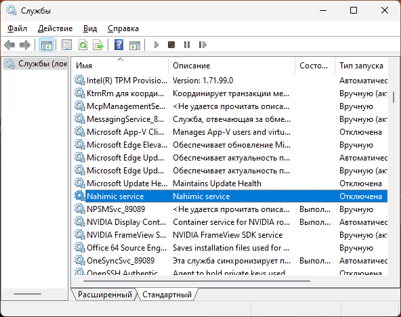Select the NVIDIA FrameView S... service name

pos(127,235)
